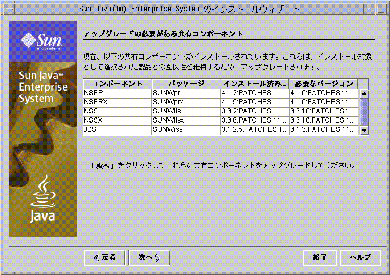The height and width of the screenshot is (275, 390).
Task: Click the window minimize button in title bar
Action: (369, 9)
